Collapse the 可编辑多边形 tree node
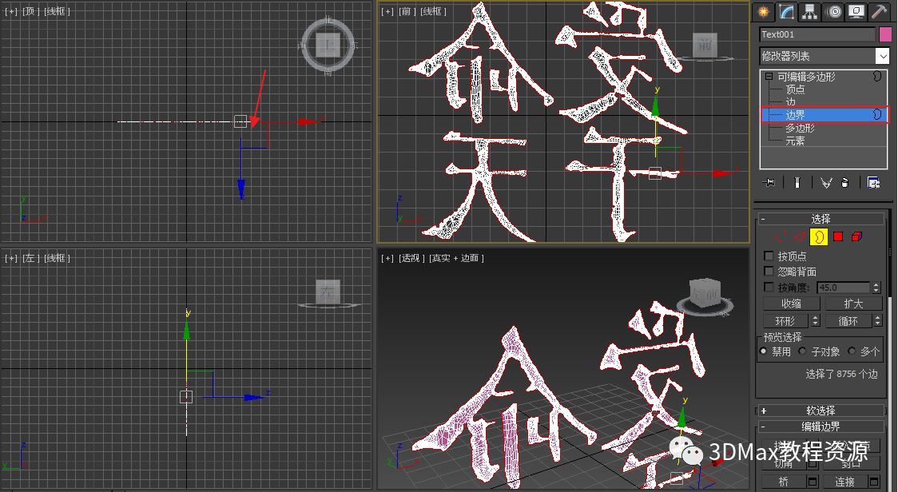 click(x=769, y=76)
